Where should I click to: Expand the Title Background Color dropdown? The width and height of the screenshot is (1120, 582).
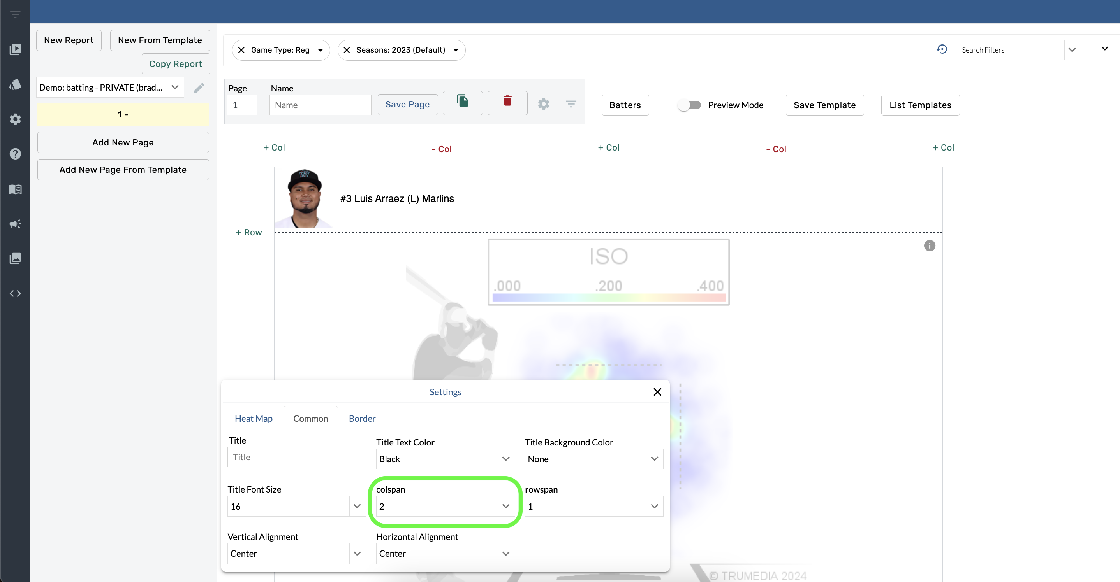pyautogui.click(x=655, y=458)
